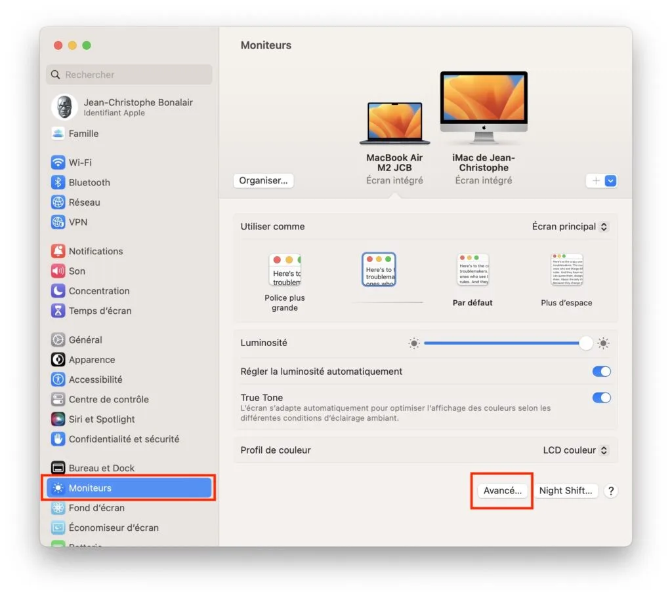Select the Réseau globe icon
This screenshot has height=599, width=672.
[58, 203]
